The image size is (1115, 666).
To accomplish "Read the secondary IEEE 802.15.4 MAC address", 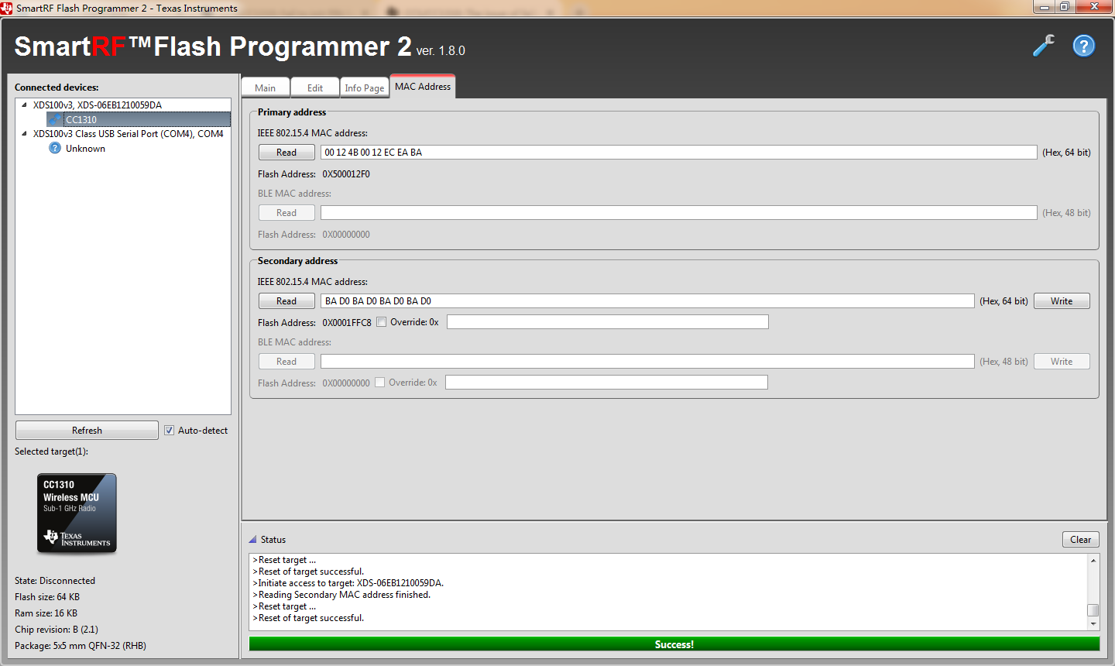I will tap(286, 300).
